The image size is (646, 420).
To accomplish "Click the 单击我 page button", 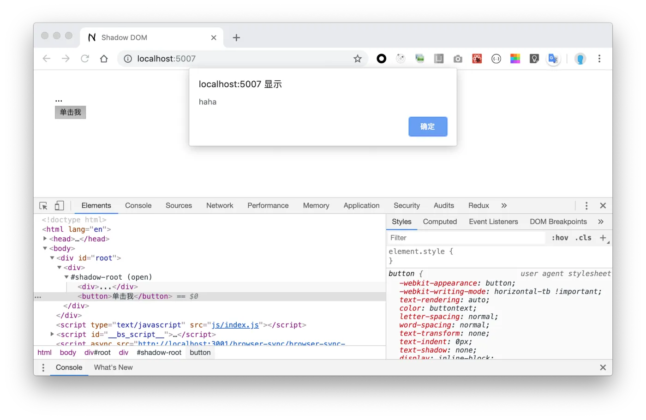I will click(x=70, y=112).
